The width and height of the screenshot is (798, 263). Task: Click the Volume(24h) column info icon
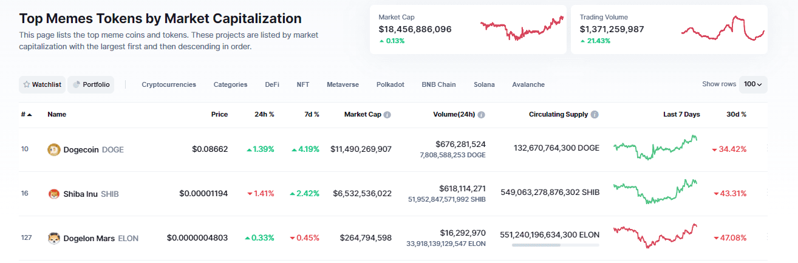481,114
